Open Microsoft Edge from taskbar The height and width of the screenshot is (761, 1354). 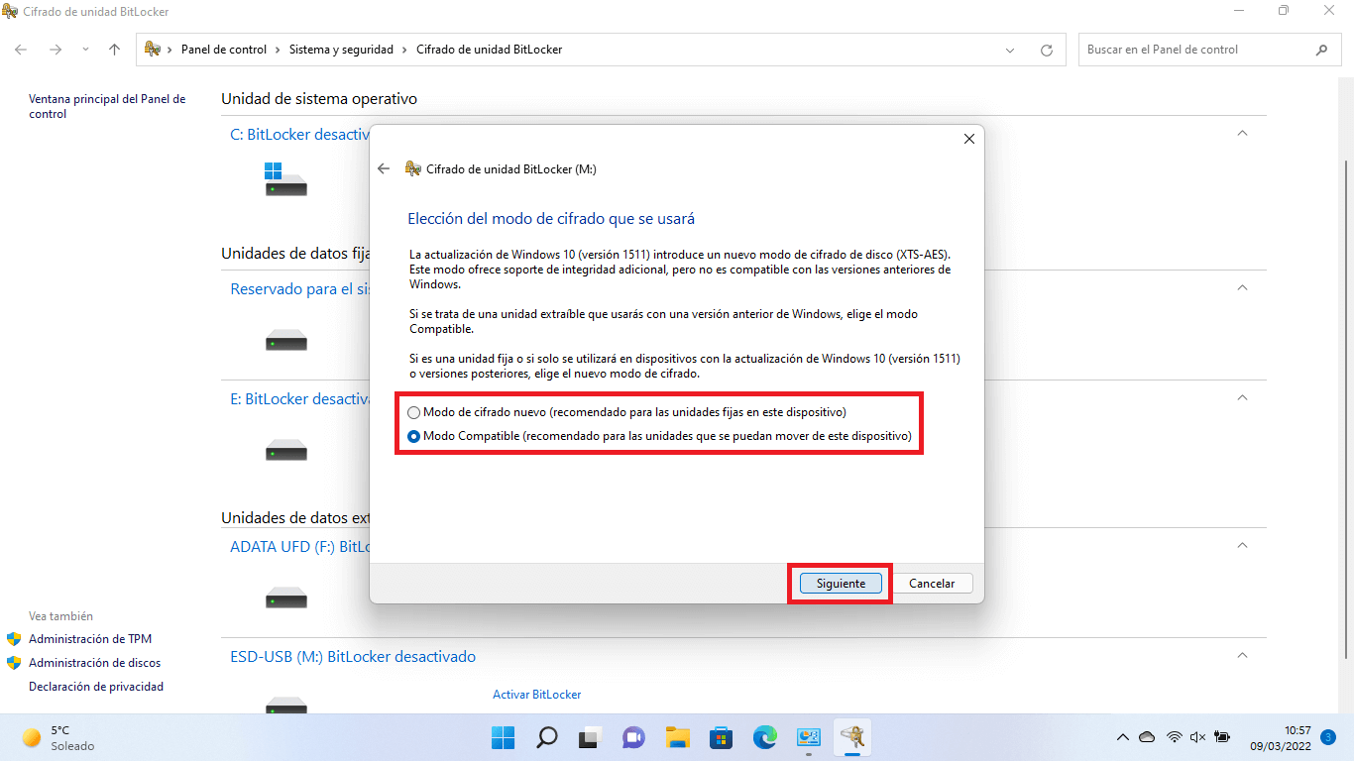(x=765, y=737)
